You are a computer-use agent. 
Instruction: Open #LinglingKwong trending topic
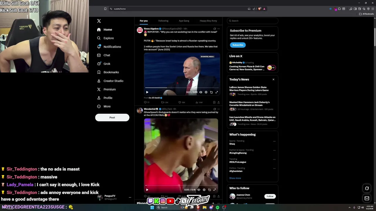pyautogui.click(x=238, y=153)
